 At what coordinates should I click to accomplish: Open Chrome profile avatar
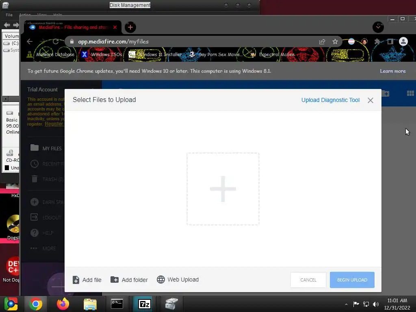click(403, 41)
